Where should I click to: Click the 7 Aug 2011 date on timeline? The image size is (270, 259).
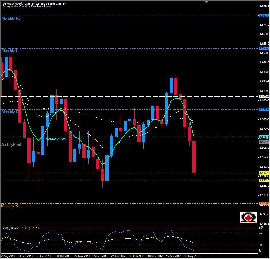[x=9, y=256]
